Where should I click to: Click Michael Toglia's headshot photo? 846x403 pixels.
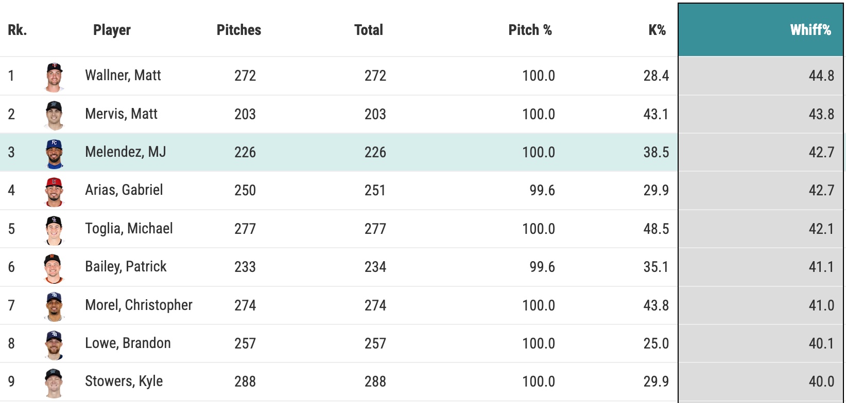[x=54, y=229]
